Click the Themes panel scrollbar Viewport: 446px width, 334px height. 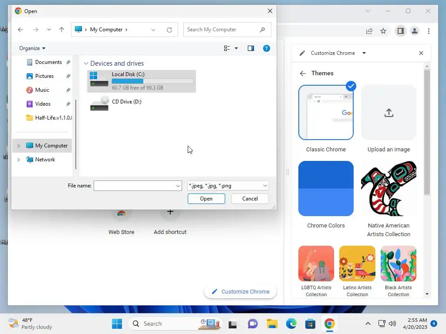[x=427, y=132]
